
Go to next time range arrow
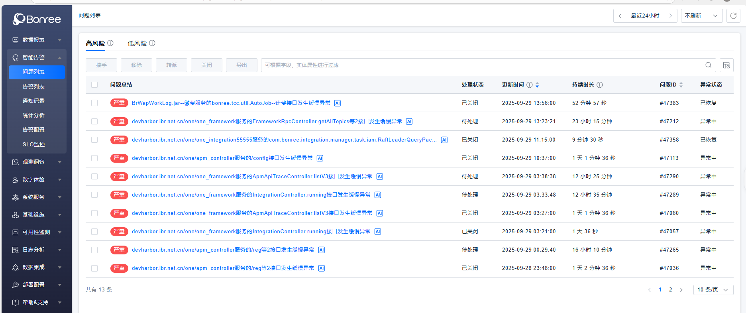click(x=671, y=16)
